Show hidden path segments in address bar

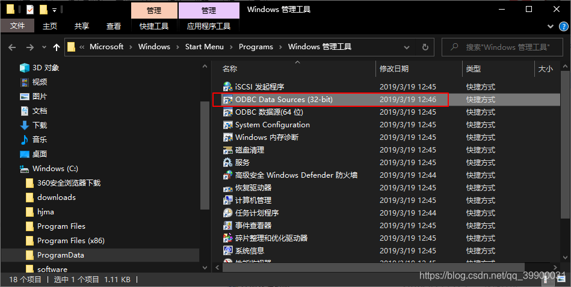pos(82,47)
